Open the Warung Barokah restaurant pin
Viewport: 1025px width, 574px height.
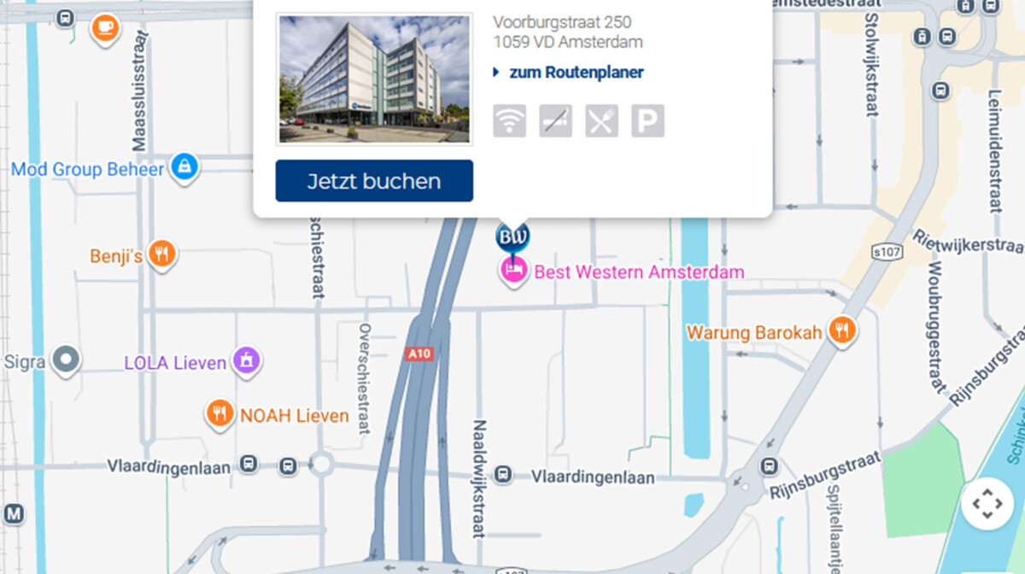click(843, 331)
